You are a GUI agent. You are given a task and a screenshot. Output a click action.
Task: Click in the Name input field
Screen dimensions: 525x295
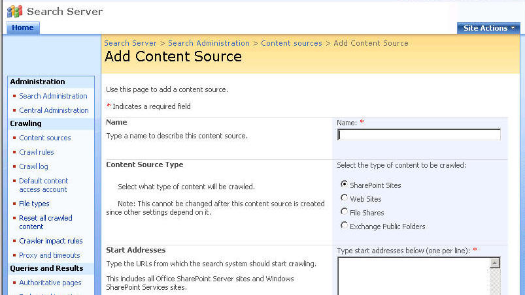(419, 134)
